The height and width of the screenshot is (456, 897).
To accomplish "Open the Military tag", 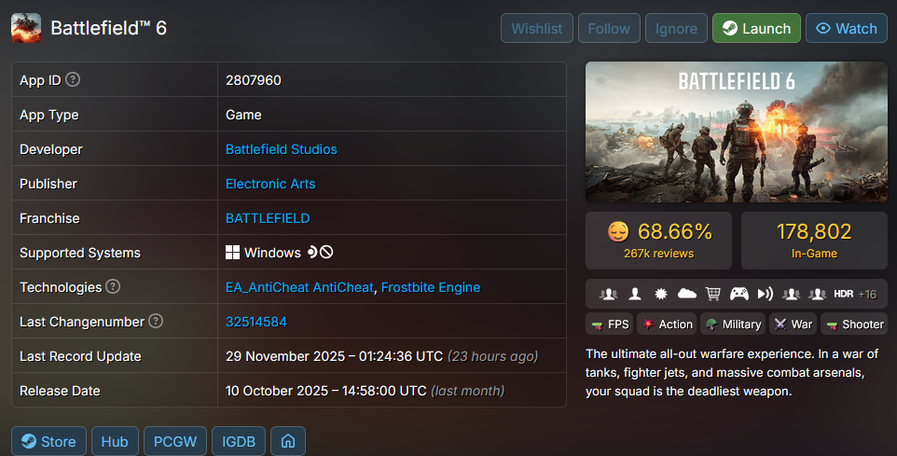I will (733, 325).
